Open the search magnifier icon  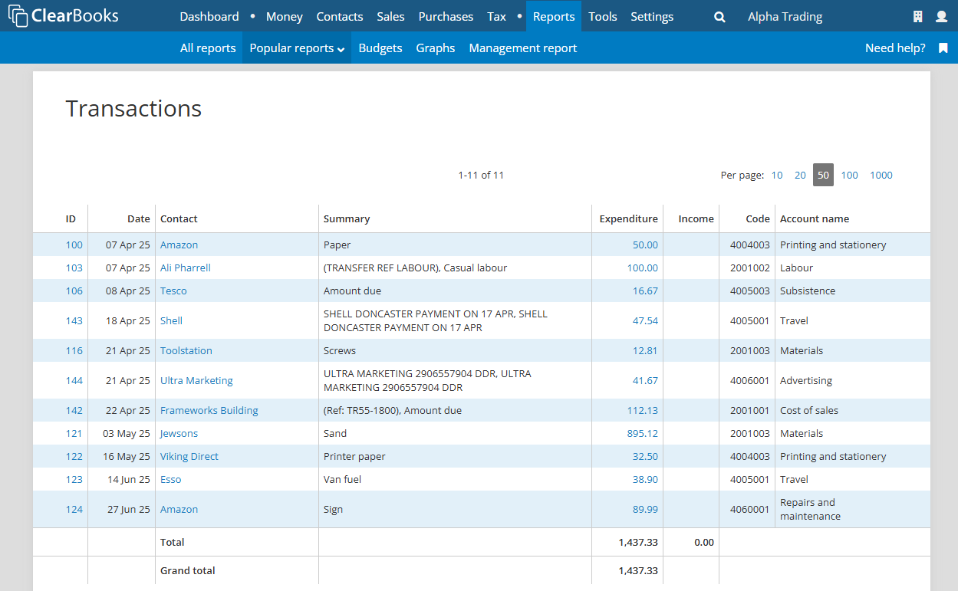click(x=719, y=17)
